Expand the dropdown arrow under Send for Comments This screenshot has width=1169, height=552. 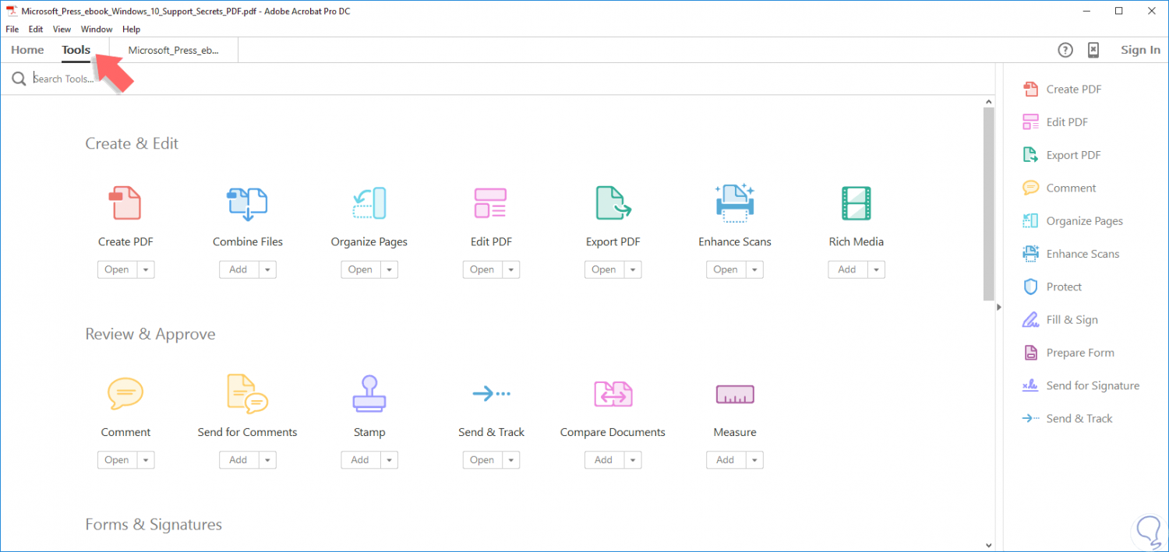click(267, 460)
